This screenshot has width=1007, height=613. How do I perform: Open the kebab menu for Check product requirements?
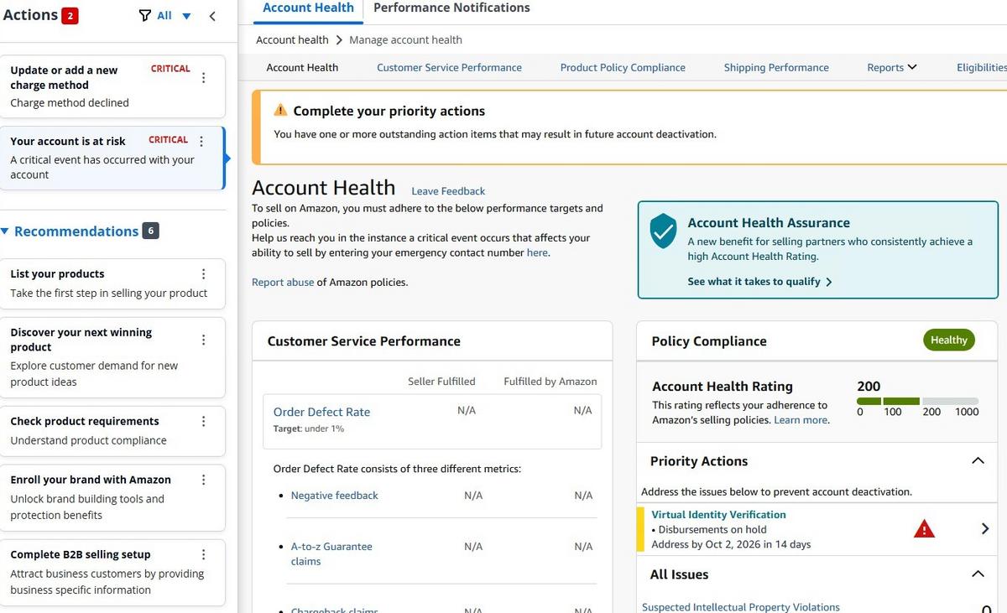204,421
